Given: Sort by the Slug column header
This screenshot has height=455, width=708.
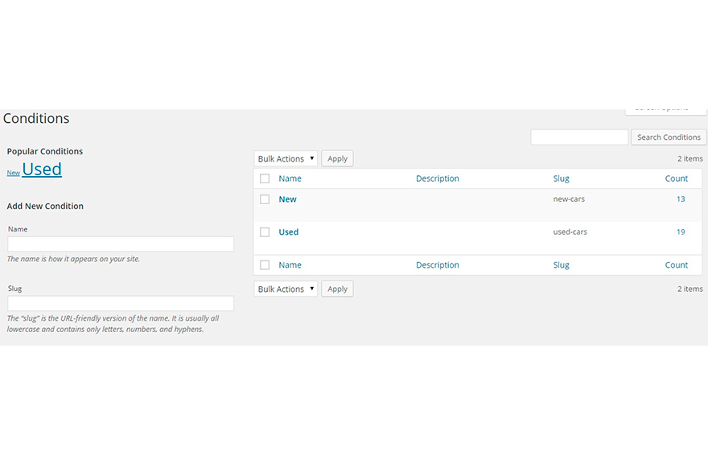Looking at the screenshot, I should pos(561,178).
